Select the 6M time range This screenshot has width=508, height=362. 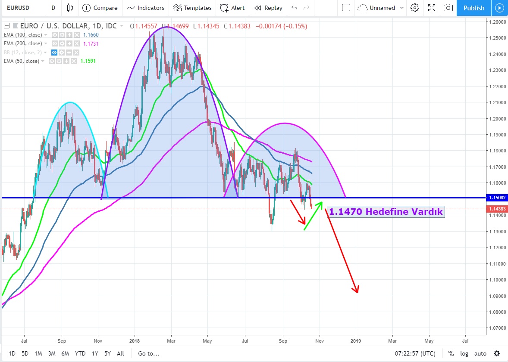[65, 353]
